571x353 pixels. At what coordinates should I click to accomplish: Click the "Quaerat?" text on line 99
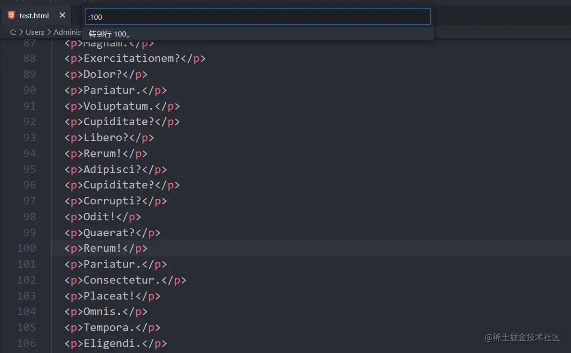pyautogui.click(x=109, y=233)
